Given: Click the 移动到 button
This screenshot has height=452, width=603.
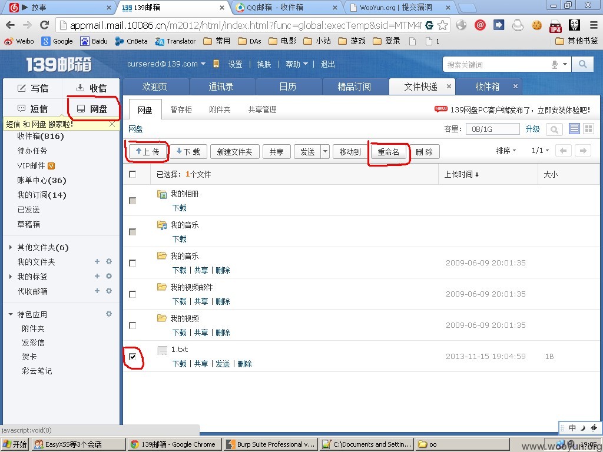Looking at the screenshot, I should tap(350, 152).
